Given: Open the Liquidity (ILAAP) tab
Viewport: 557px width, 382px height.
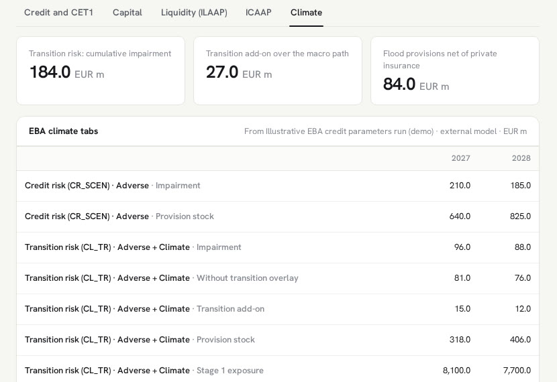Looking at the screenshot, I should (x=194, y=13).
